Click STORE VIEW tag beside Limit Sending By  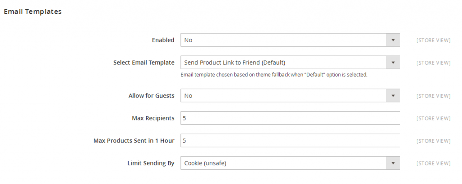(x=433, y=164)
